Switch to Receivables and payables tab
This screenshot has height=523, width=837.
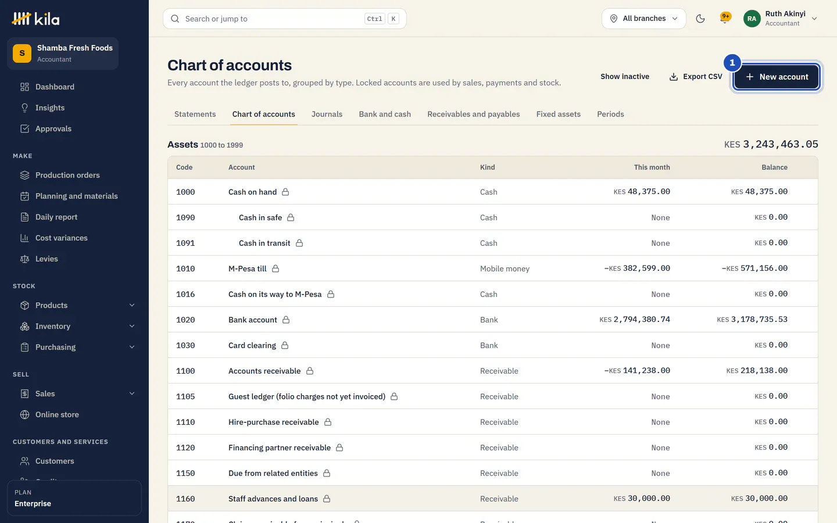[474, 114]
